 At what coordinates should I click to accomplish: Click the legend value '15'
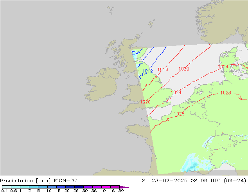tap(58, 190)
